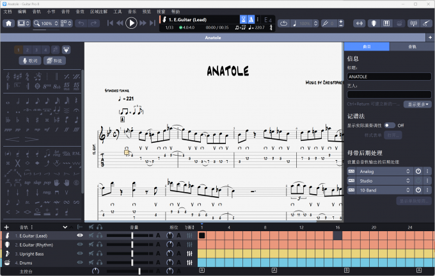Image resolution: width=435 pixels, height=276 pixels.
Task: Open the equalizer for Drums track
Action: (190, 263)
